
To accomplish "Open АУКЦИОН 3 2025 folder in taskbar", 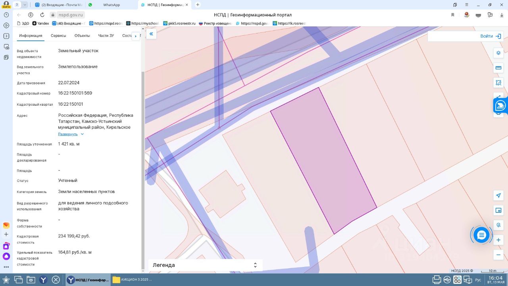I will click(x=132, y=280).
